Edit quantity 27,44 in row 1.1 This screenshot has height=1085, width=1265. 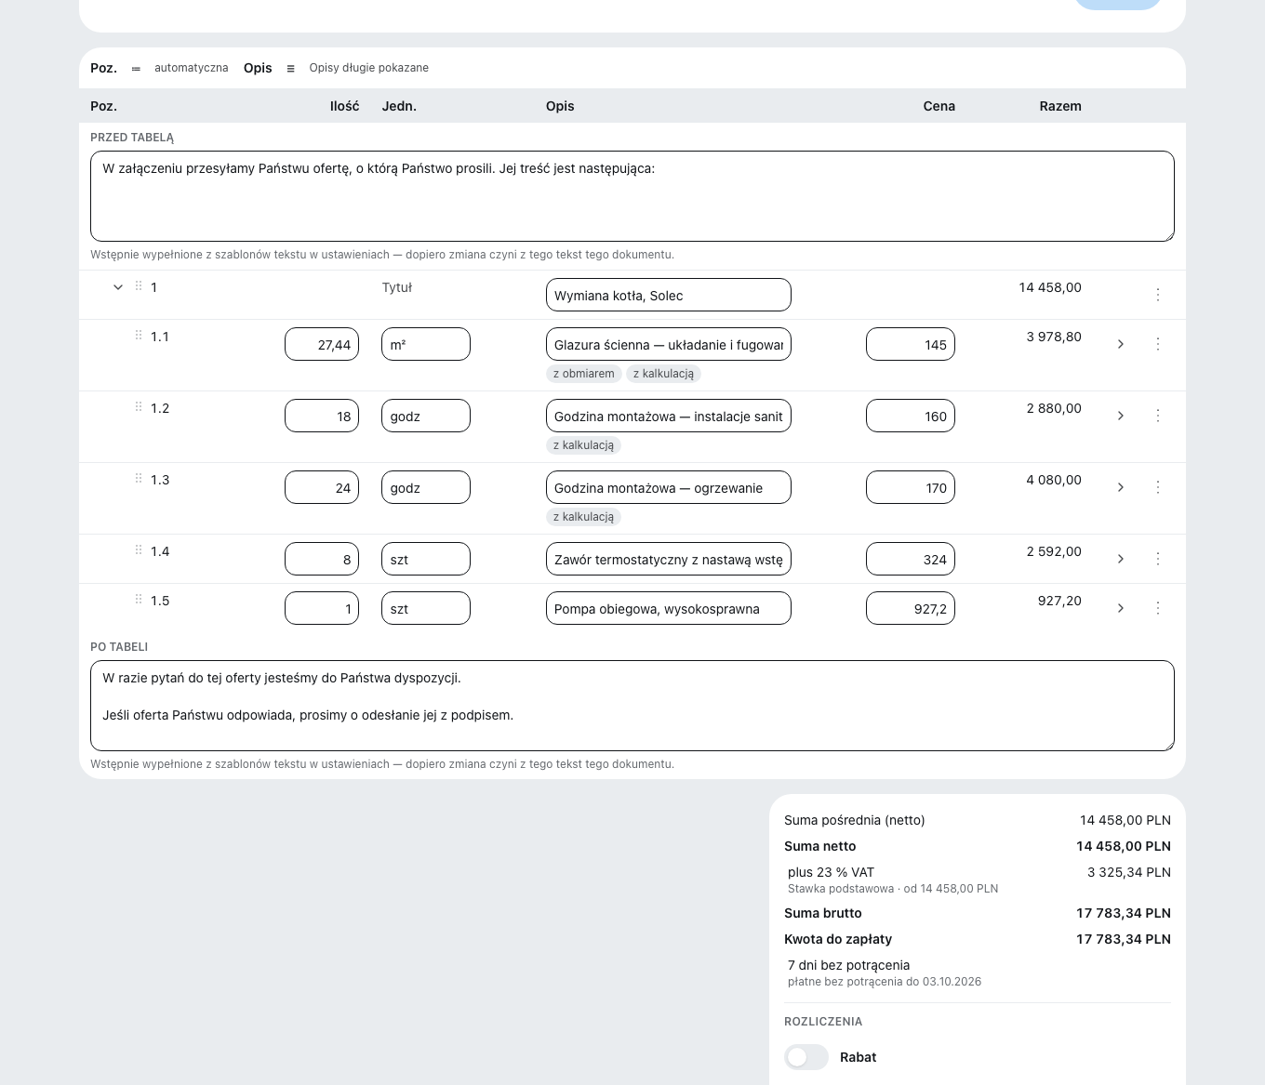point(322,344)
